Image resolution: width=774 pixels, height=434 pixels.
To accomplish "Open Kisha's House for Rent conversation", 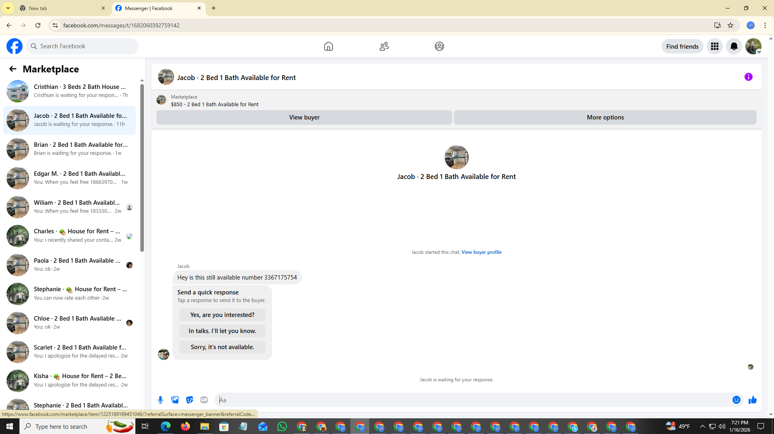I will click(70, 381).
